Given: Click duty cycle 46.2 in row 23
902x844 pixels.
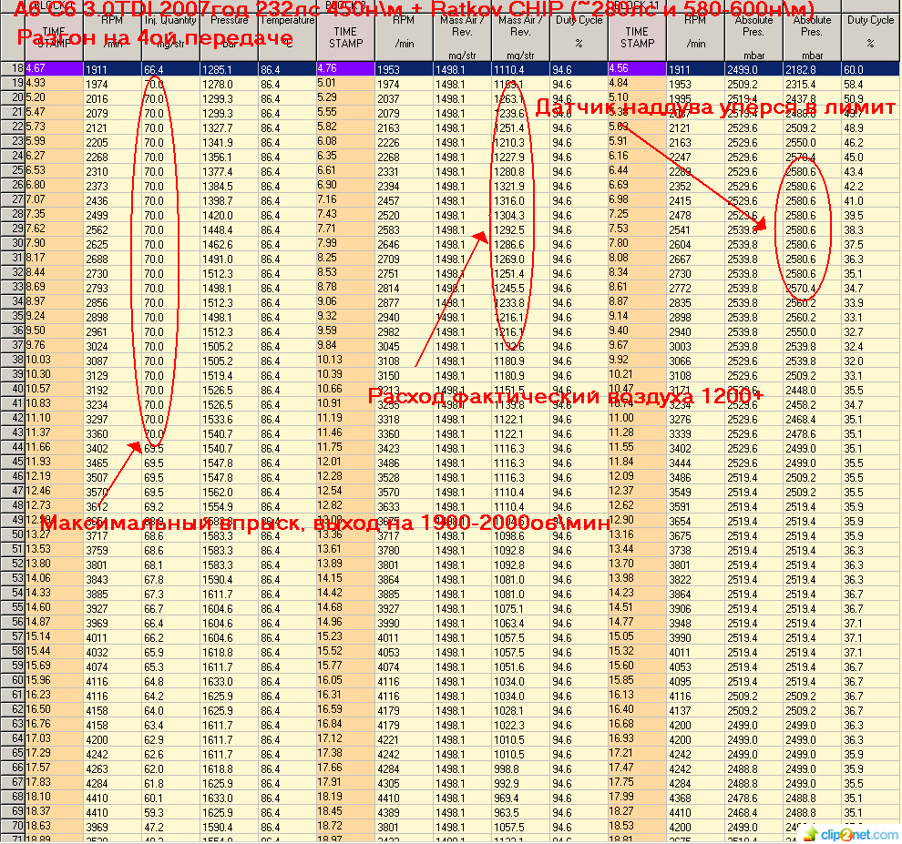Looking at the screenshot, I should pyautogui.click(x=870, y=142).
